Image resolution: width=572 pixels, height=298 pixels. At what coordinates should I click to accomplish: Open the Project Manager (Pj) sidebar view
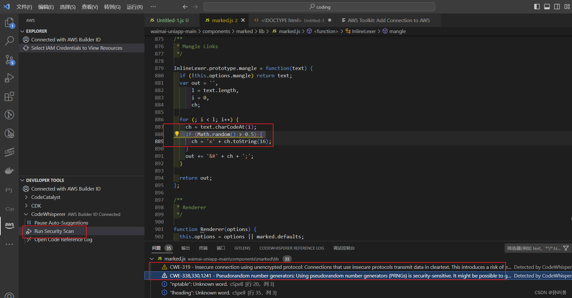pos(9,190)
